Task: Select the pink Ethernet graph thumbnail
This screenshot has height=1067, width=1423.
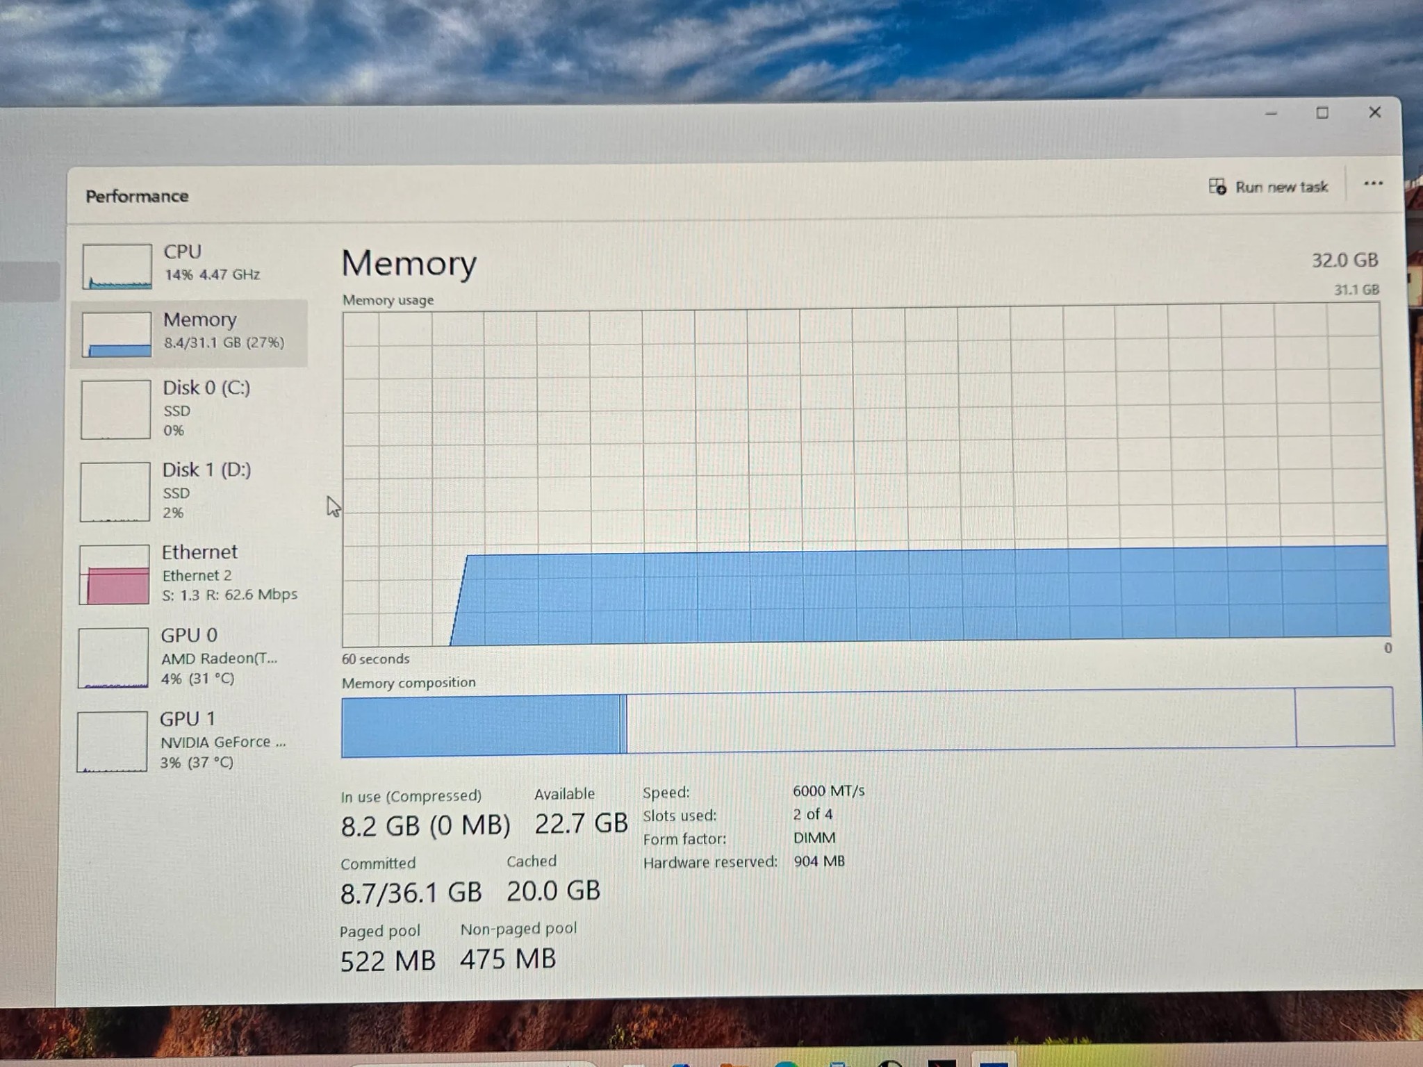Action: [x=114, y=574]
